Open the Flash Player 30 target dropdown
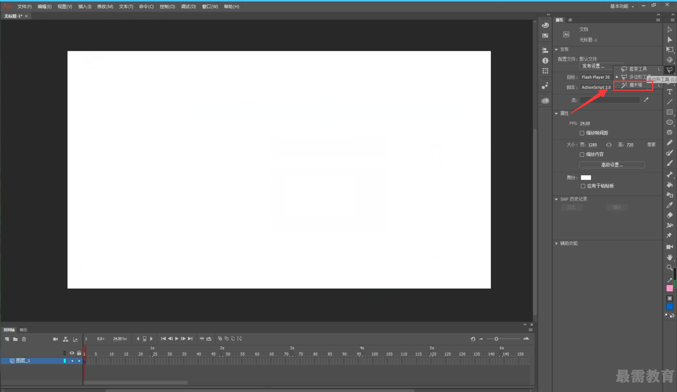The width and height of the screenshot is (677, 392). [x=596, y=77]
